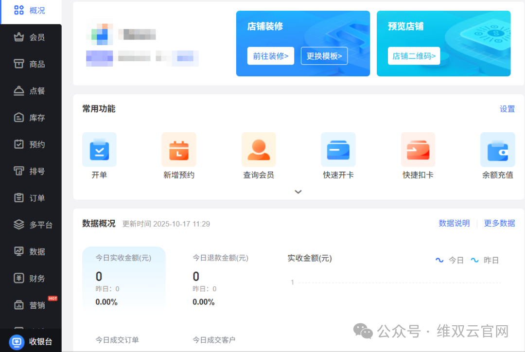Toggle the 今日 line in the chart legend
The width and height of the screenshot is (525, 352).
pos(451,260)
